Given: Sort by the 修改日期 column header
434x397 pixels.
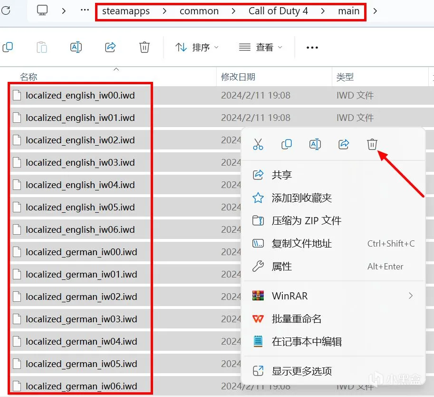Looking at the screenshot, I should coord(238,77).
